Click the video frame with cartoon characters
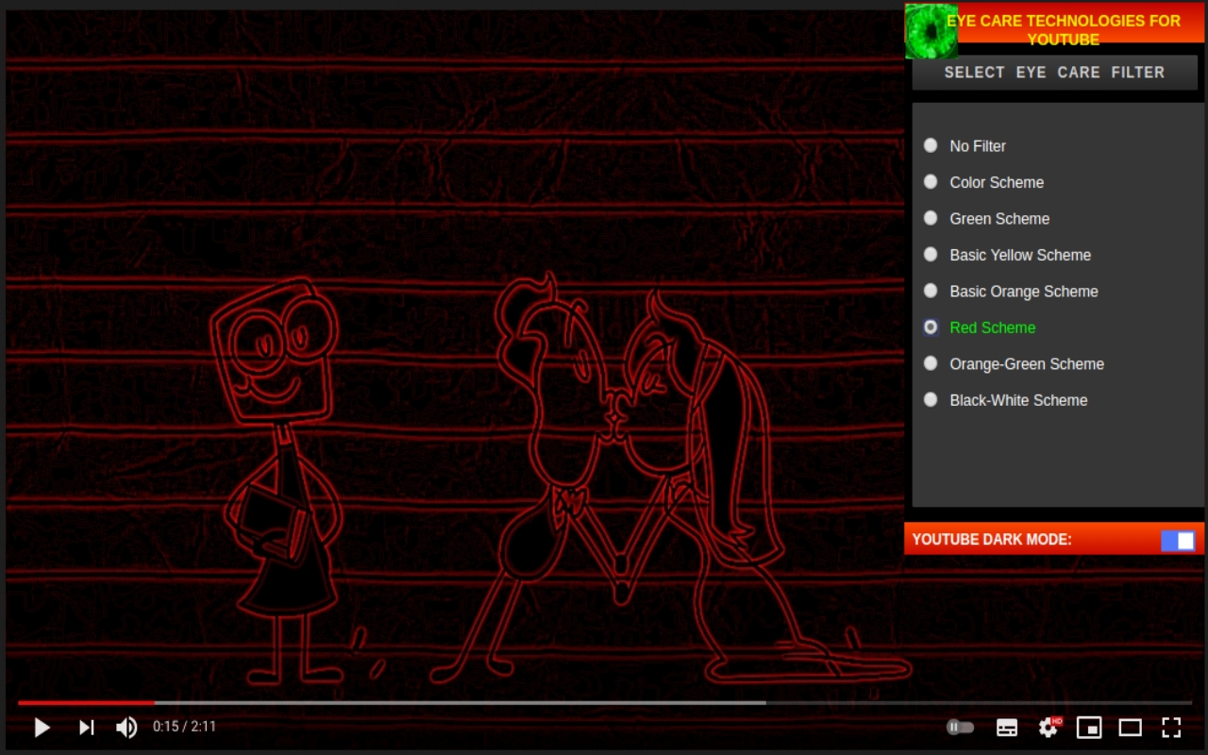The height and width of the screenshot is (755, 1208). click(x=453, y=377)
